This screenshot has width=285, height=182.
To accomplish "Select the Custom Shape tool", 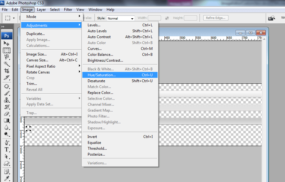I will [x=7, y=163].
